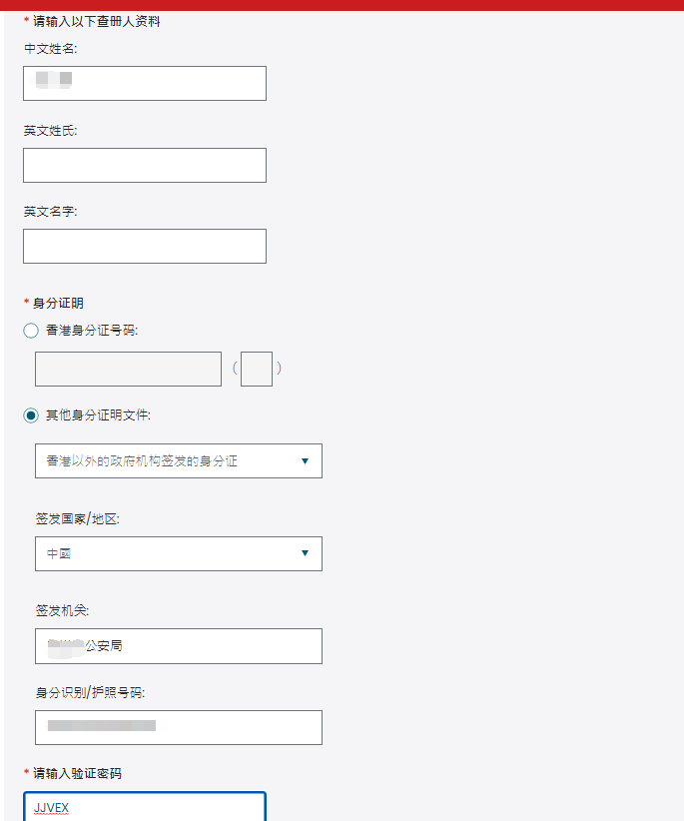Click the 身分识别/护照号码 label text

pyautogui.click(x=90, y=692)
